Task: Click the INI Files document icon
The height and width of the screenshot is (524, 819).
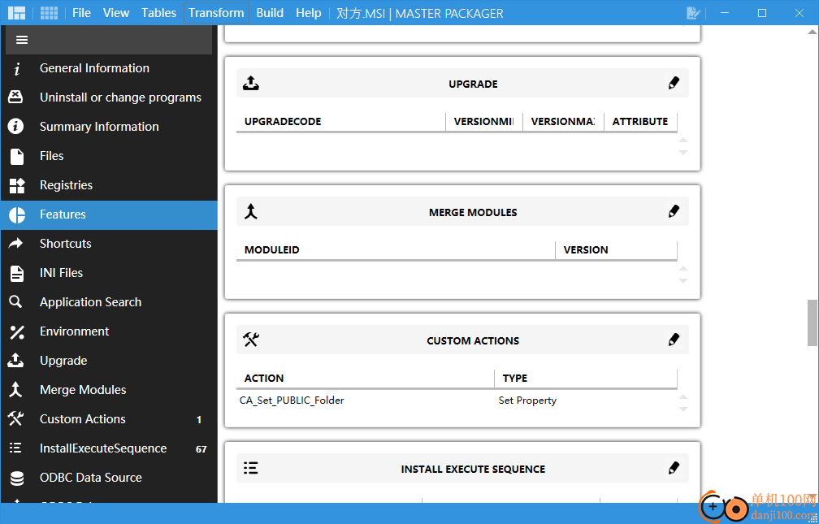Action: click(x=17, y=273)
